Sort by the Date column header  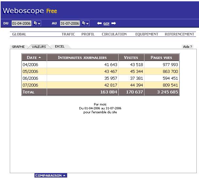34,58
